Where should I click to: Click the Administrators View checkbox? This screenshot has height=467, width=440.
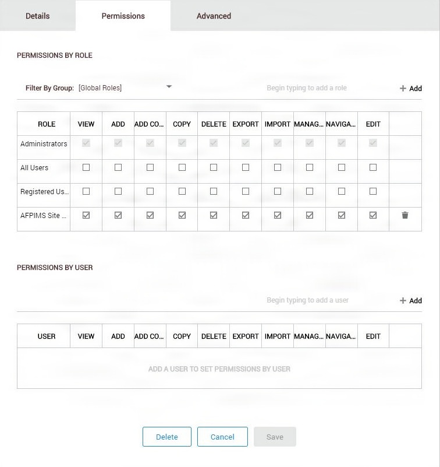pos(86,143)
